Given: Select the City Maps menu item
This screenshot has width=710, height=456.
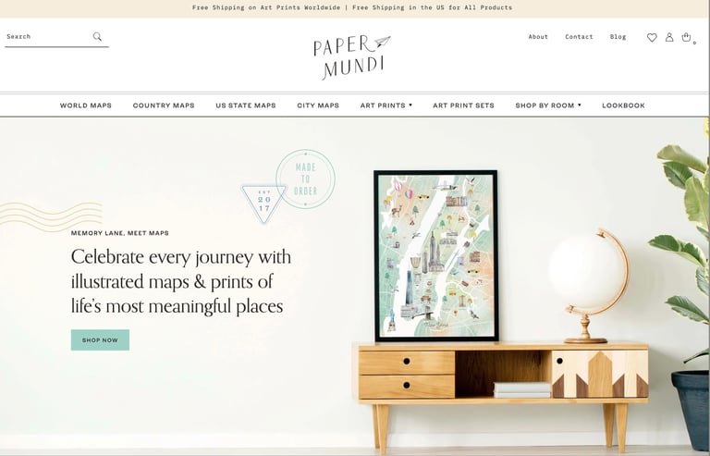Looking at the screenshot, I should [318, 105].
